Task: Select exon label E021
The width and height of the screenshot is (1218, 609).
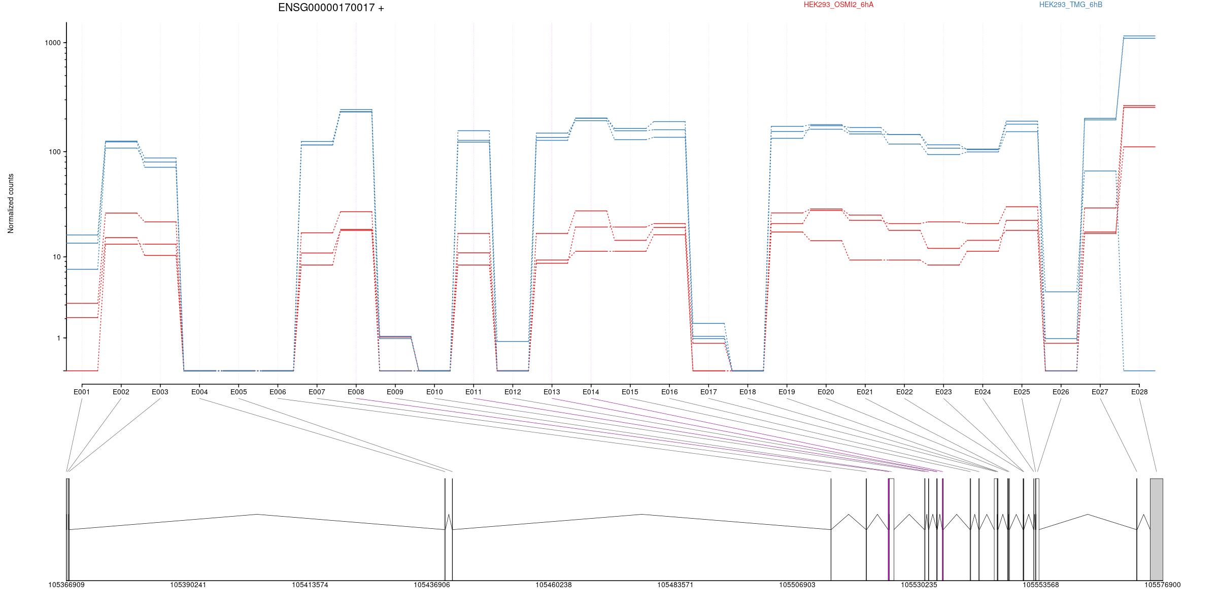Action: coord(865,392)
